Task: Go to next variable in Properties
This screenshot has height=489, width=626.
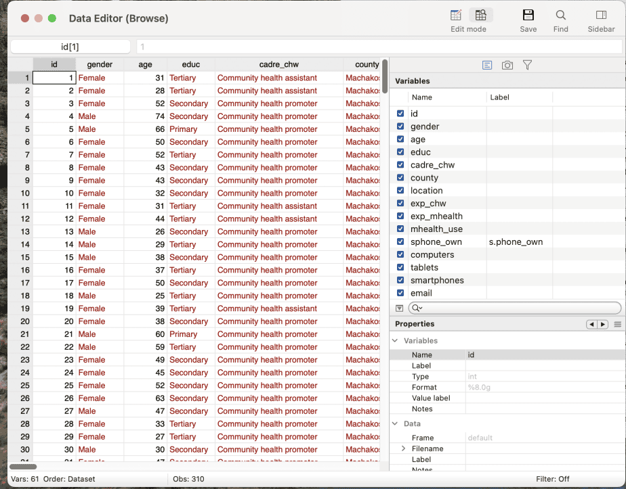Action: pos(602,325)
